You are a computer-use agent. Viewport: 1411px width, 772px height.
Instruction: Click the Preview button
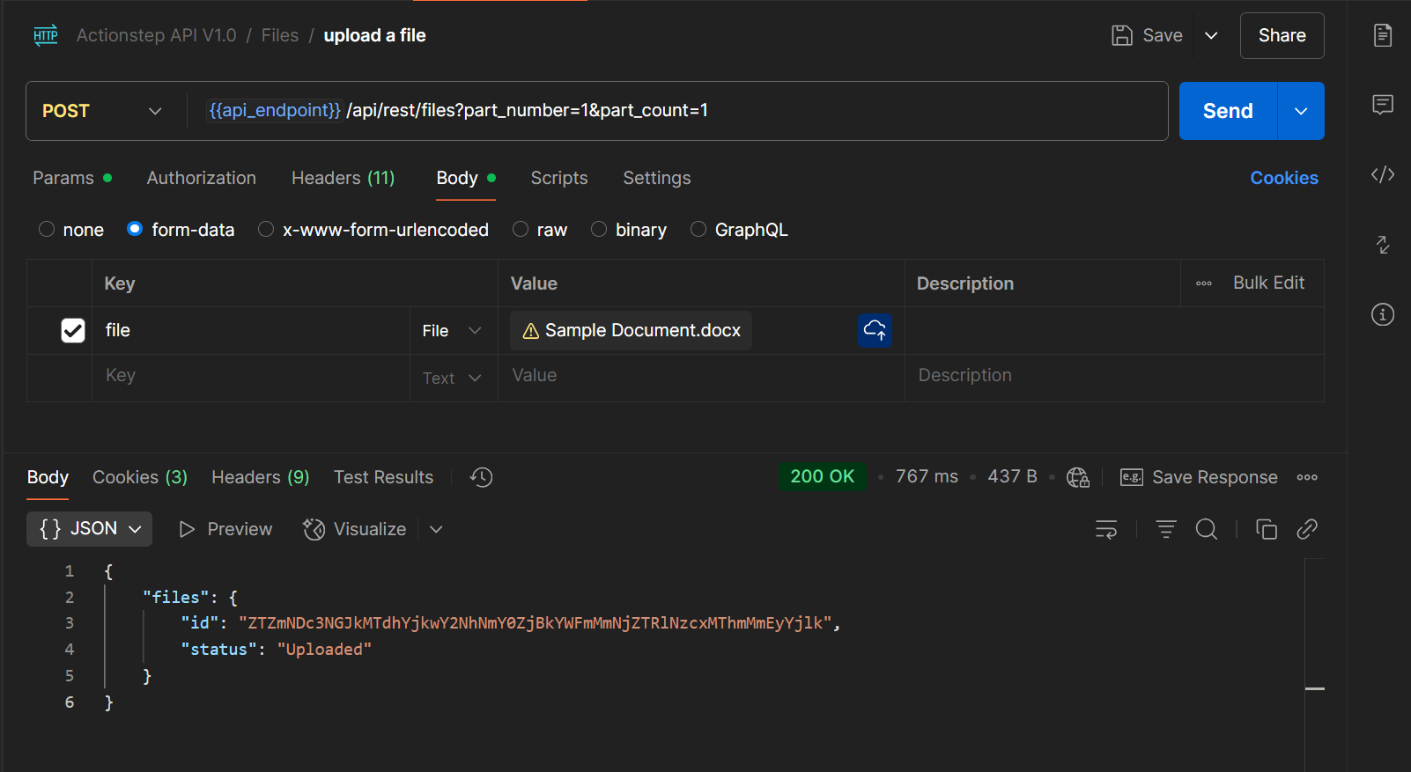pos(226,529)
